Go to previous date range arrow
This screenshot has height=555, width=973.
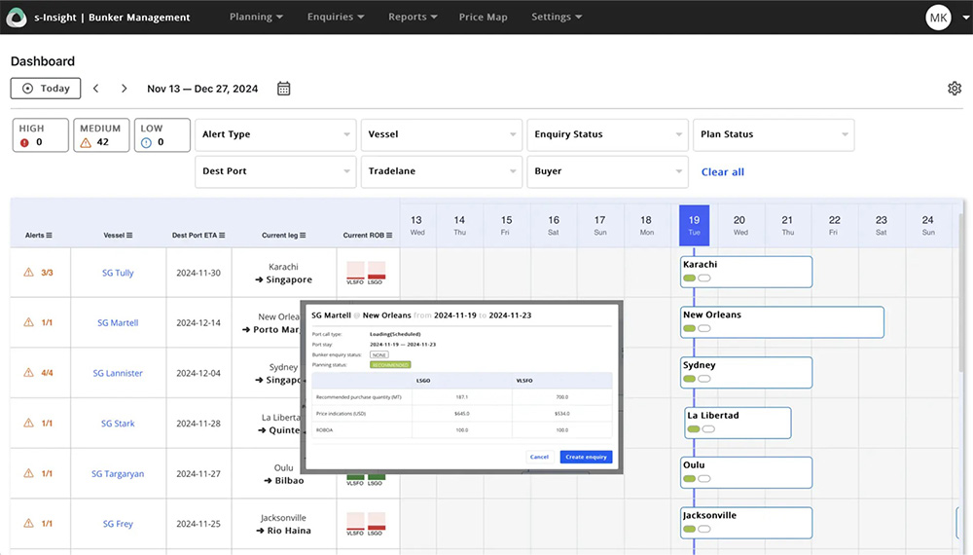click(x=95, y=89)
